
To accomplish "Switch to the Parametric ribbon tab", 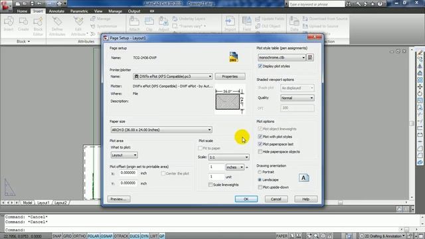I will coord(79,11).
